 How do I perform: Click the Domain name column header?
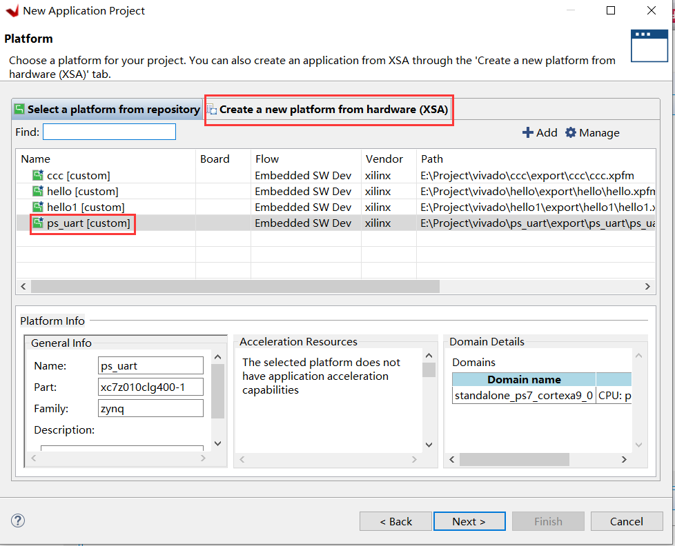pyautogui.click(x=524, y=380)
